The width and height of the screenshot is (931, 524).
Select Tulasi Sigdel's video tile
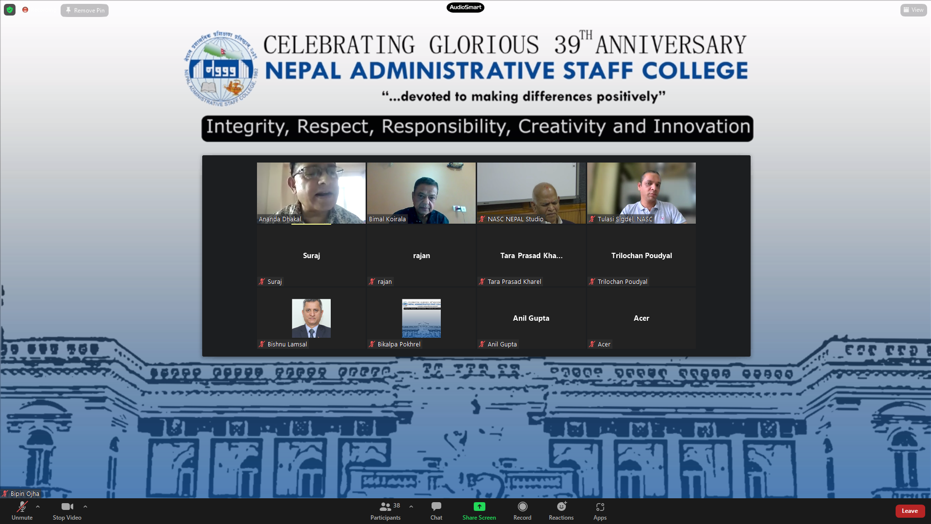(x=642, y=193)
